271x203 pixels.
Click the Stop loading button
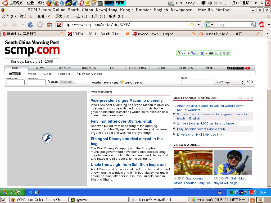click(40, 25)
